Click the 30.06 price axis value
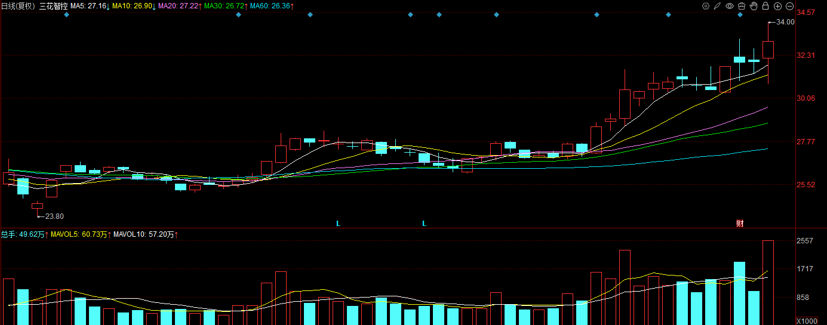 tap(806, 98)
